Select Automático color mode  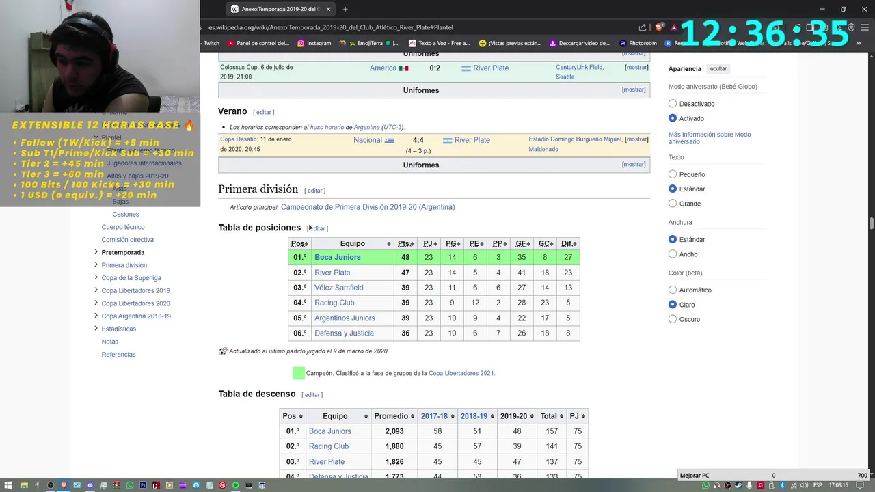[x=673, y=290]
